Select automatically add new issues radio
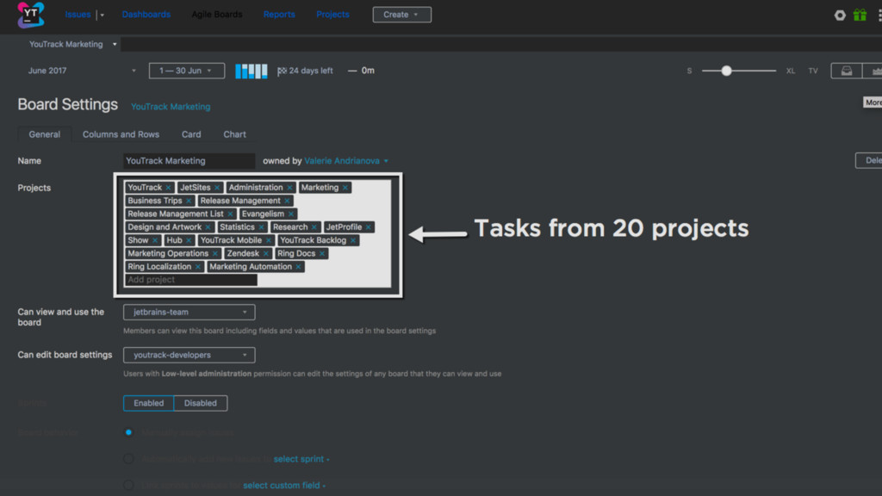Viewport: 882px width, 496px height. 129,459
